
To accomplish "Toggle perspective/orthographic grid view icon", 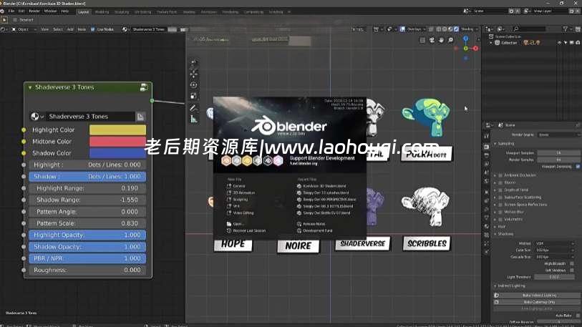I will (422, 40).
